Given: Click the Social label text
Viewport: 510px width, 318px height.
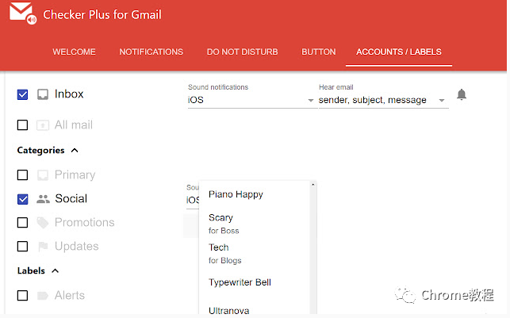Looking at the screenshot, I should coord(71,199).
